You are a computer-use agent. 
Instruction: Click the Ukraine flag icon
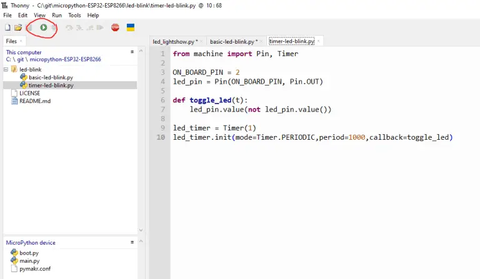pos(131,27)
